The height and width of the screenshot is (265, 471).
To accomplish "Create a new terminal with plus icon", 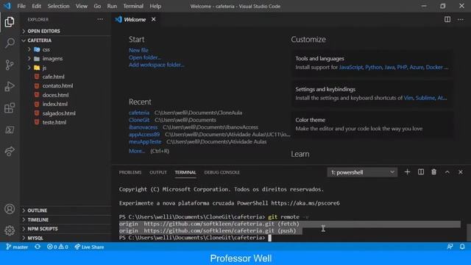I will (407, 172).
